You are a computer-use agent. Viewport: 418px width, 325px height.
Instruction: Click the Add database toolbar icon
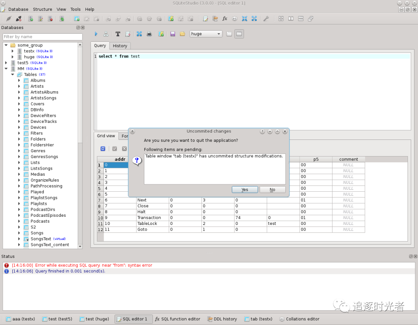point(31,19)
